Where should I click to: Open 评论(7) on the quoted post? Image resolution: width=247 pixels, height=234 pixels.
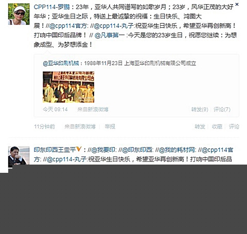pos(222,110)
